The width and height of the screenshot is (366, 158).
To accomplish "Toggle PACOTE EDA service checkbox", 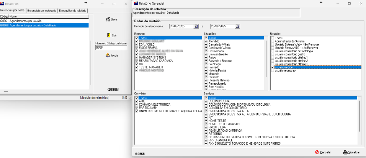I will click(x=206, y=127).
